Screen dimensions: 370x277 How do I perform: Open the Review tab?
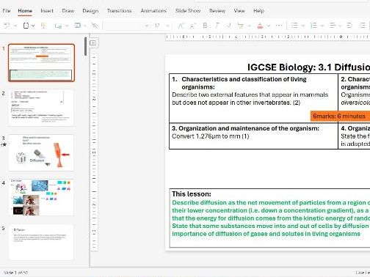(217, 11)
